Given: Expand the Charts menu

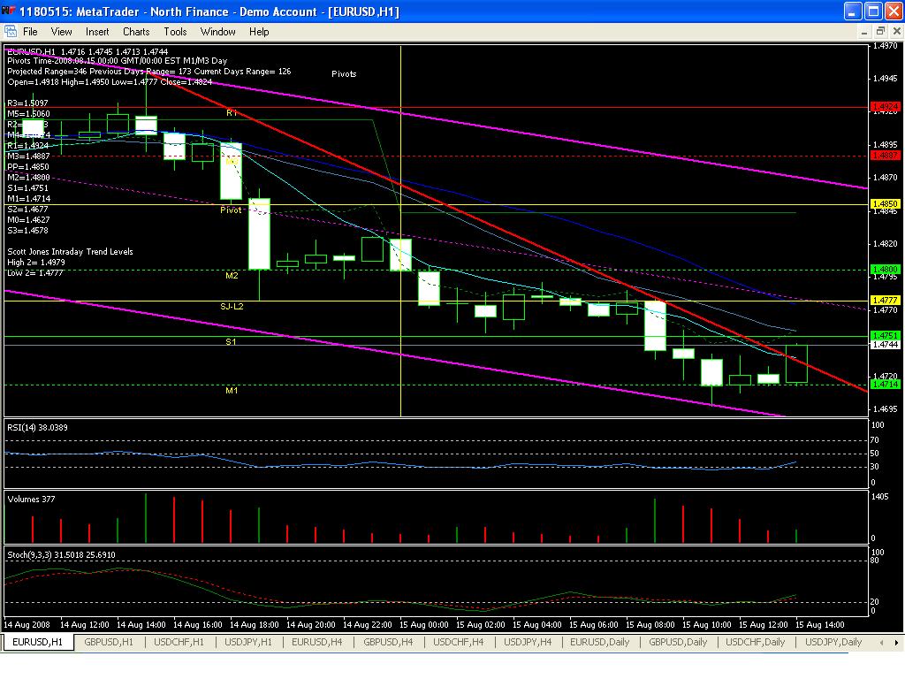Looking at the screenshot, I should pos(136,32).
